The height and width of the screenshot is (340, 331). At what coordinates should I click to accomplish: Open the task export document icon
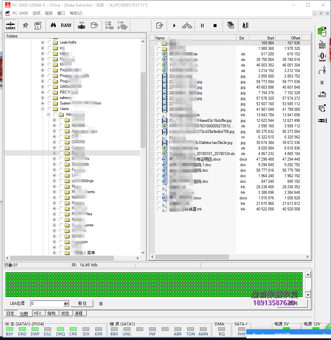click(160, 26)
